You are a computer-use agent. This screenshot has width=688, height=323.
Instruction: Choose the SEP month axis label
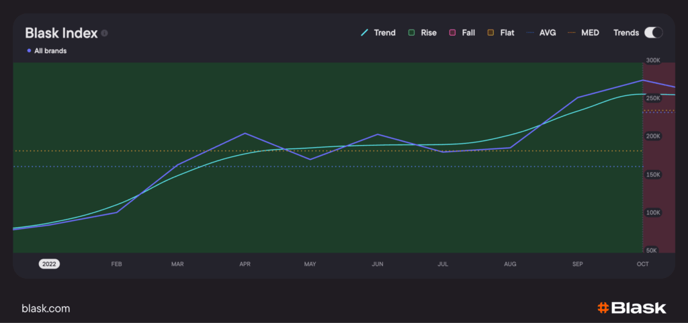(x=577, y=265)
